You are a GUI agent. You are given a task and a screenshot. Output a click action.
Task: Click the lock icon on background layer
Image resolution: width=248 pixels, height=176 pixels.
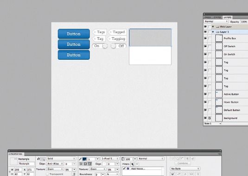[210, 118]
